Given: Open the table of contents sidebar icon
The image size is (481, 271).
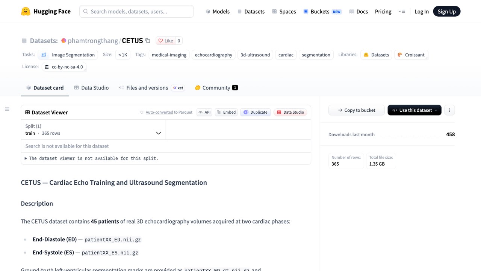Looking at the screenshot, I should pos(7,109).
